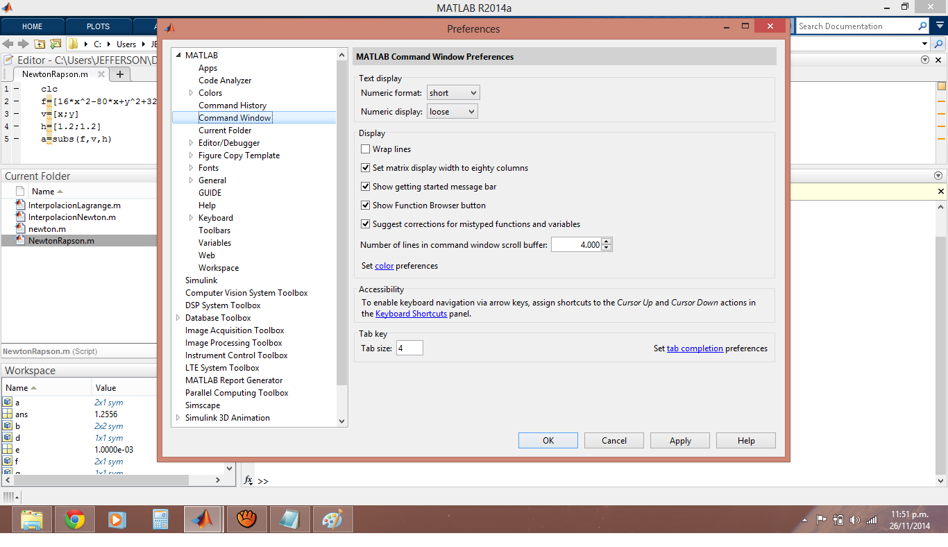Click the fx function browser button
Image resolution: width=948 pixels, height=547 pixels.
point(248,480)
